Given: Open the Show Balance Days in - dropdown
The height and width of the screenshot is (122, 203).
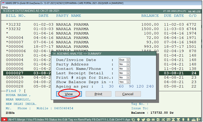Looking at the screenshot, I should [x=125, y=82].
